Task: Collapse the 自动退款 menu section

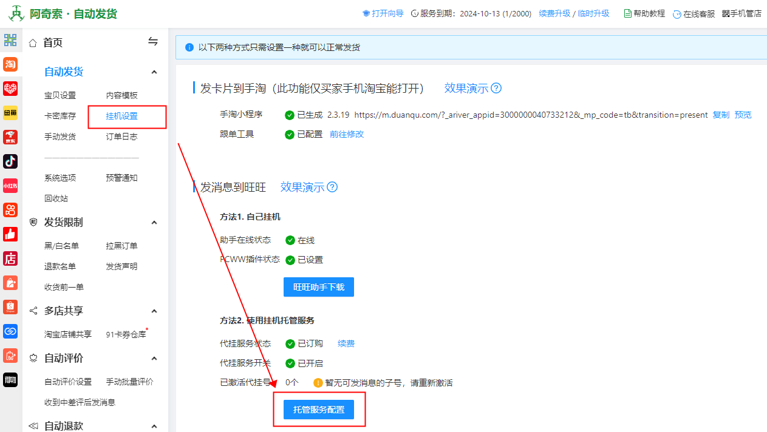Action: point(154,426)
